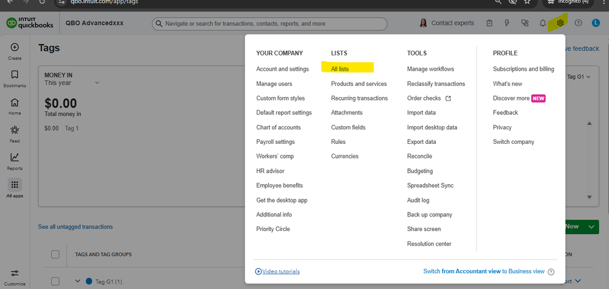Open Create from the left sidebar
This screenshot has width=609, height=289.
(x=15, y=50)
